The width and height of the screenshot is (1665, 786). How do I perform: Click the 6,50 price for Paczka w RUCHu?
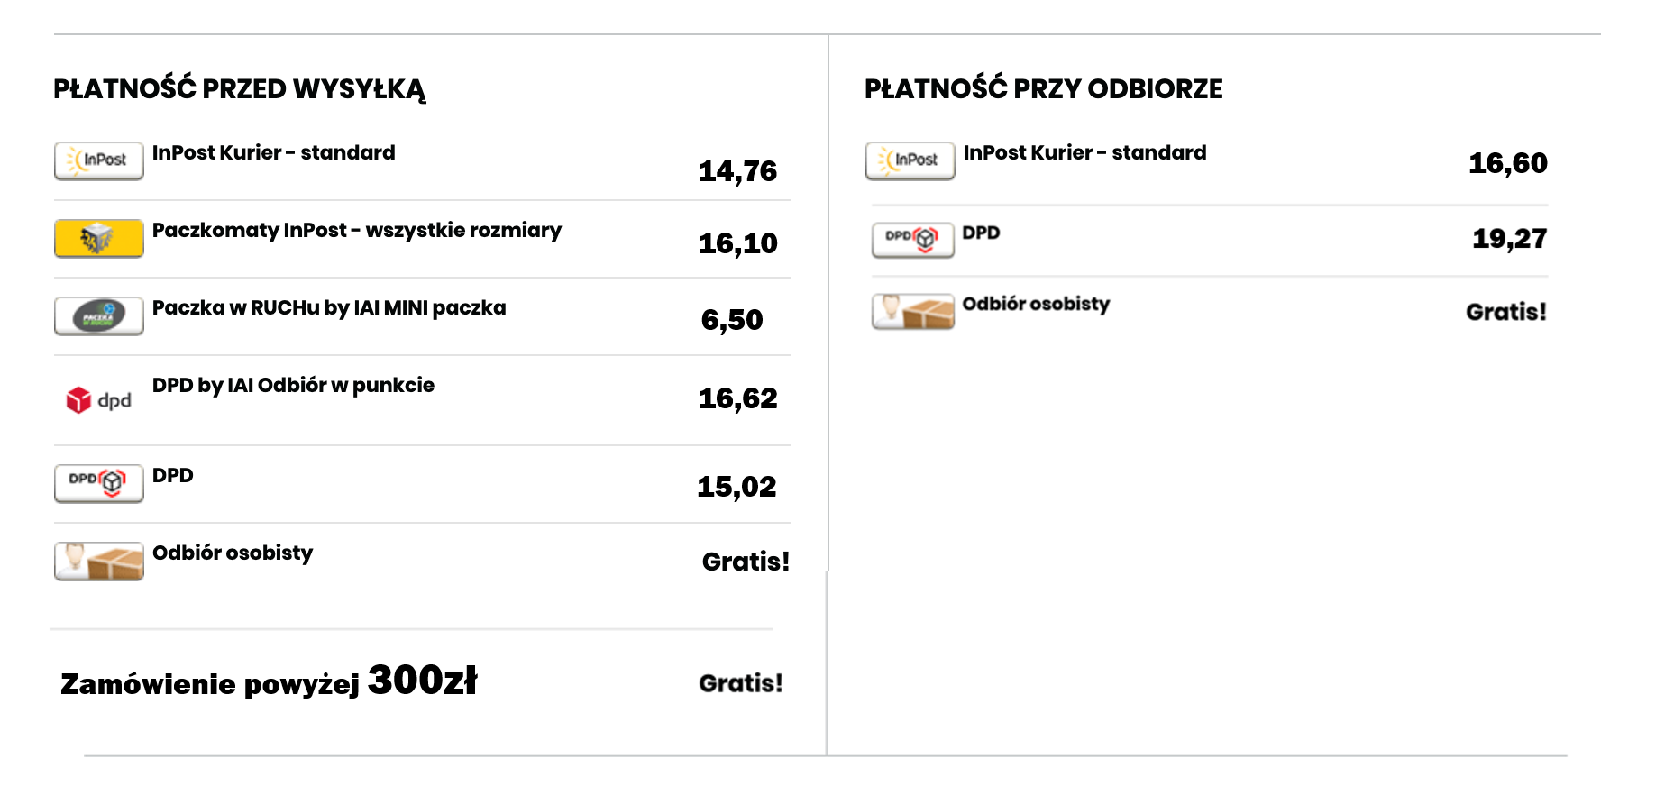[x=732, y=320]
